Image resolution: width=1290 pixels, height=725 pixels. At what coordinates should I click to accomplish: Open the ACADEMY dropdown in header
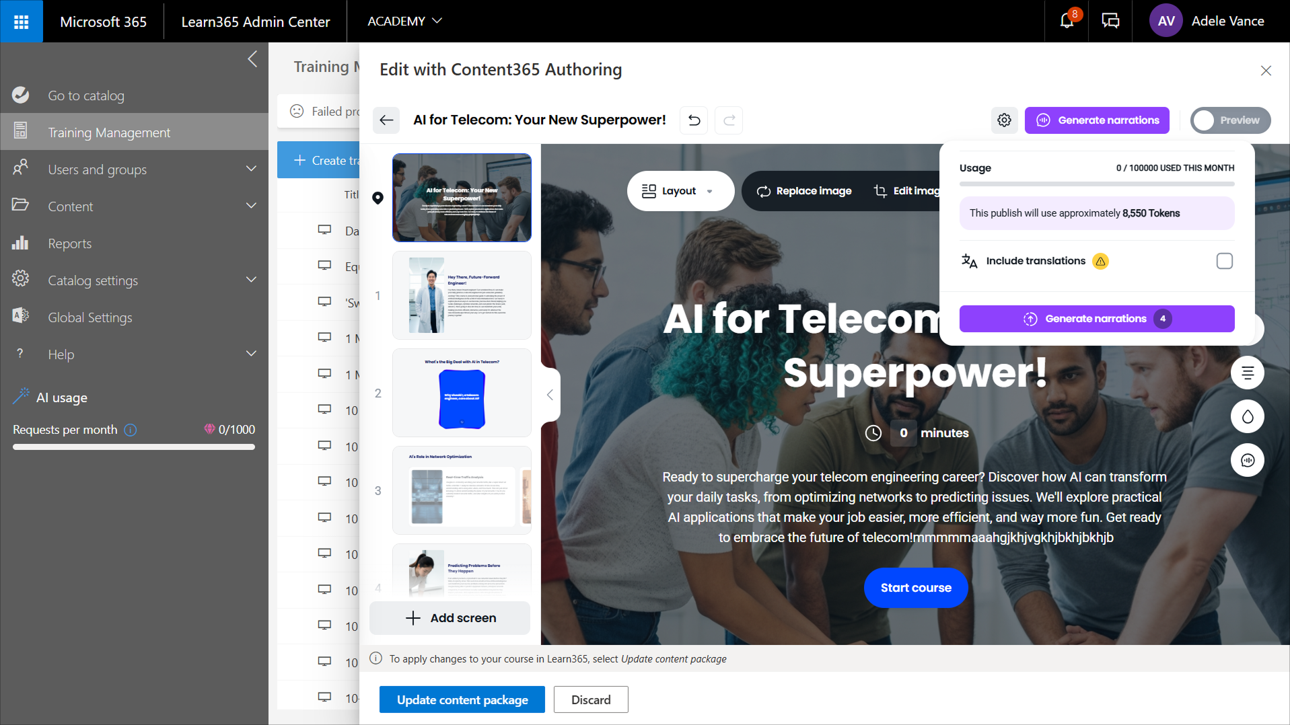[404, 21]
